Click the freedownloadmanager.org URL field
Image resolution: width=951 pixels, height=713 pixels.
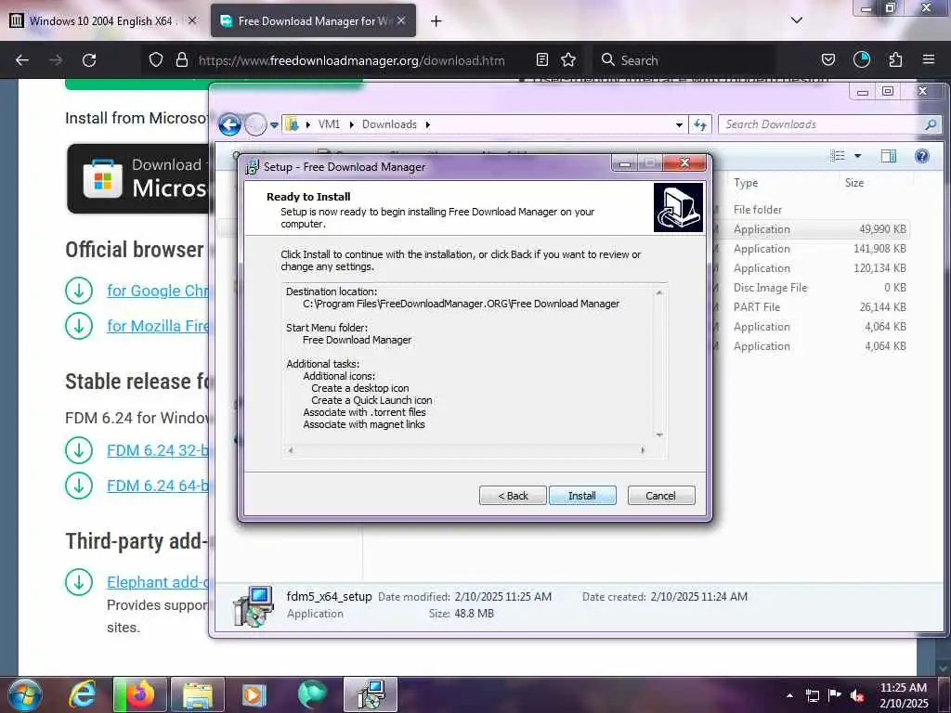(352, 60)
